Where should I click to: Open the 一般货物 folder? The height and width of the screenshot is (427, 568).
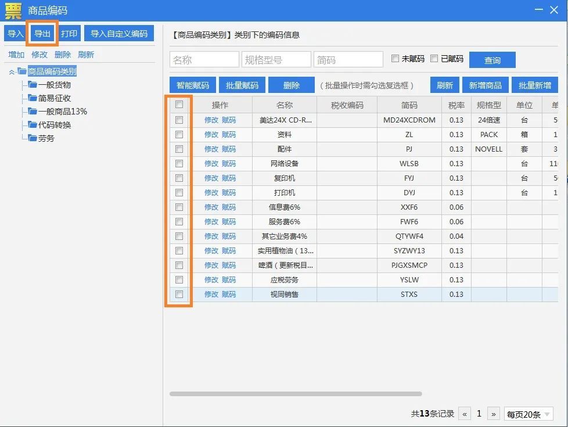pyautogui.click(x=54, y=85)
